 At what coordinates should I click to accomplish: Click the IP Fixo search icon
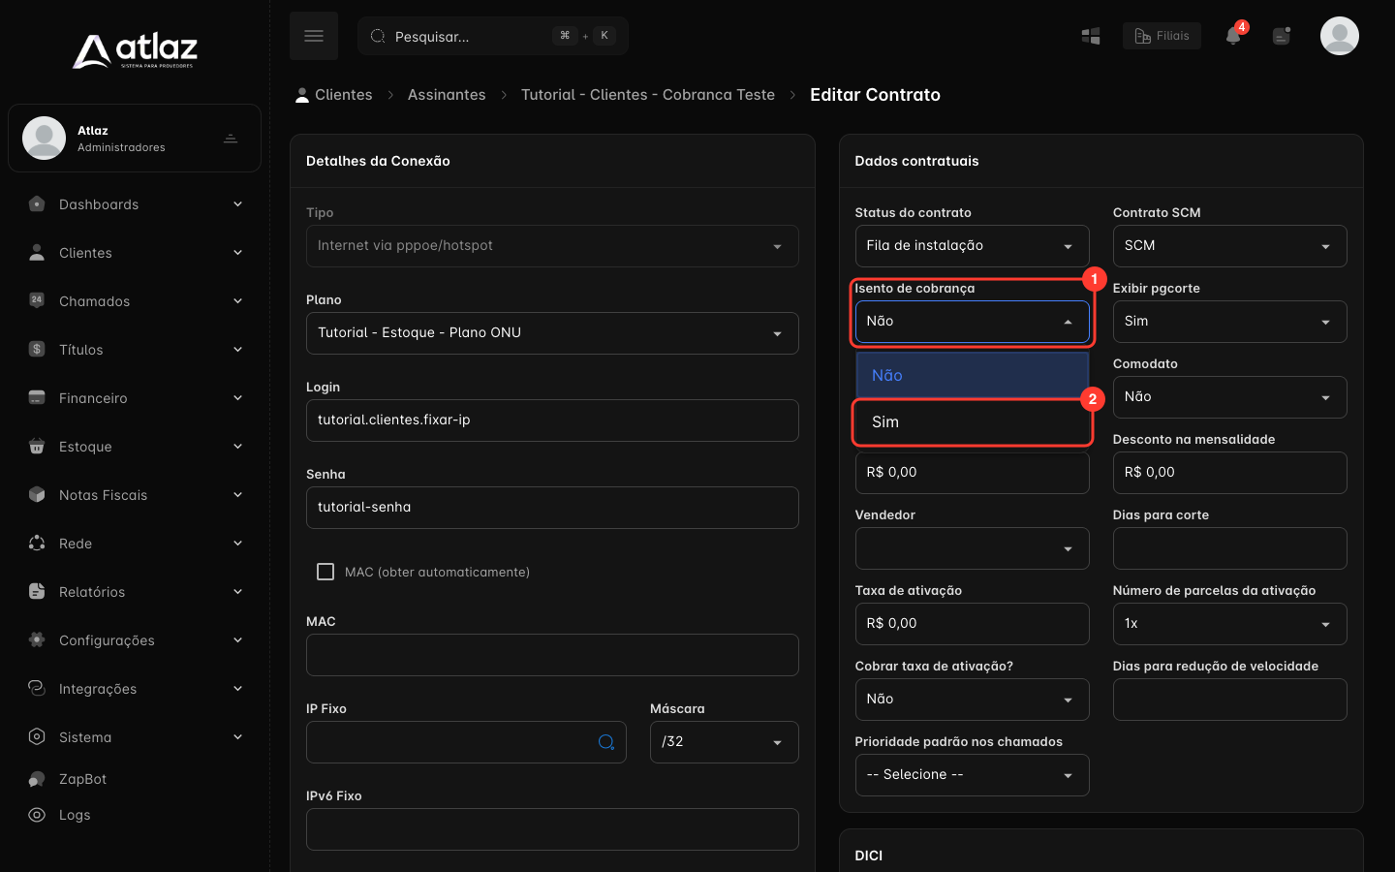click(606, 742)
